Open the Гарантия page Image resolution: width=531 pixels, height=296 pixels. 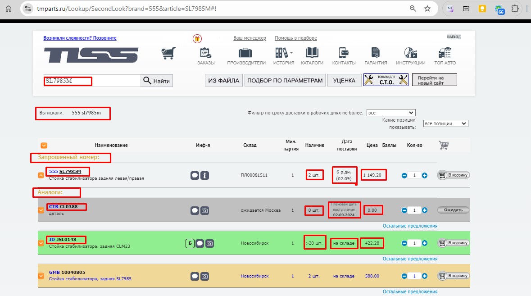click(376, 56)
